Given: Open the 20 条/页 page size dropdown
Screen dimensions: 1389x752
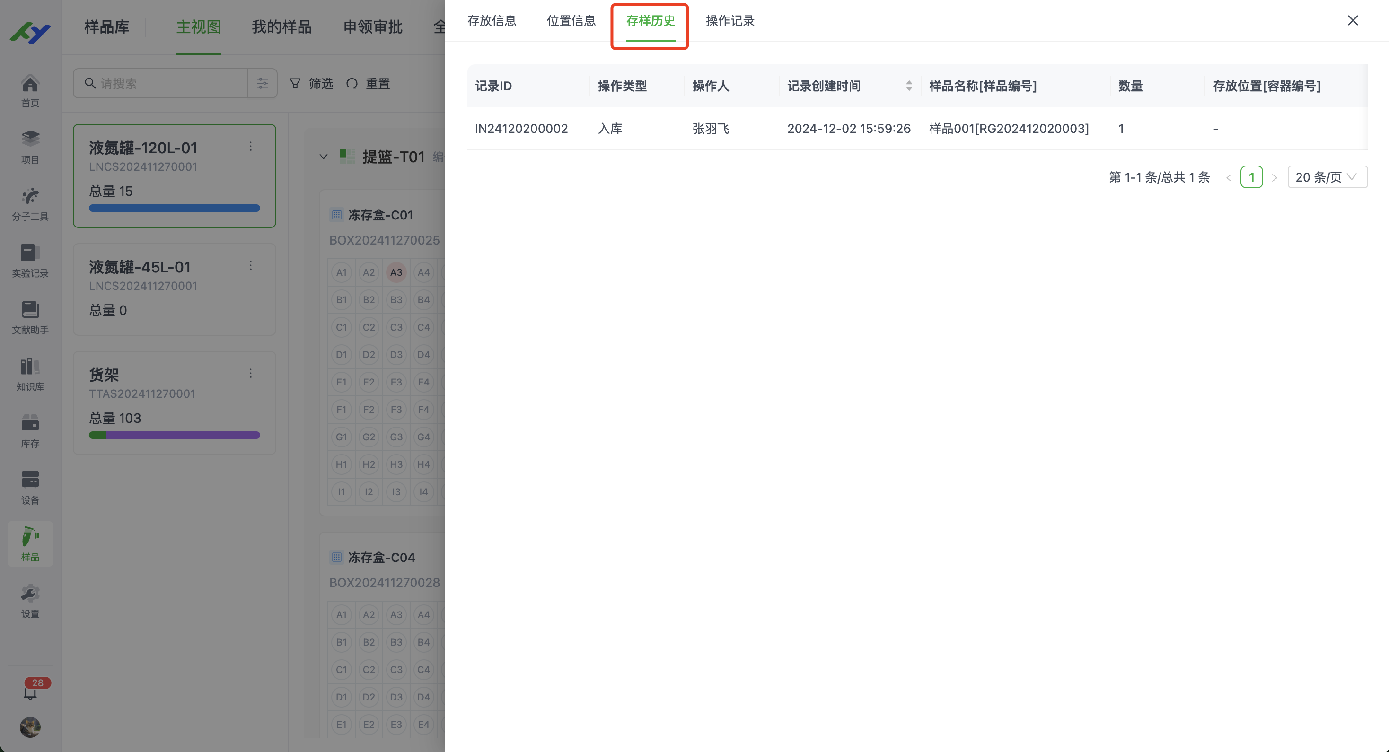Looking at the screenshot, I should (x=1327, y=177).
